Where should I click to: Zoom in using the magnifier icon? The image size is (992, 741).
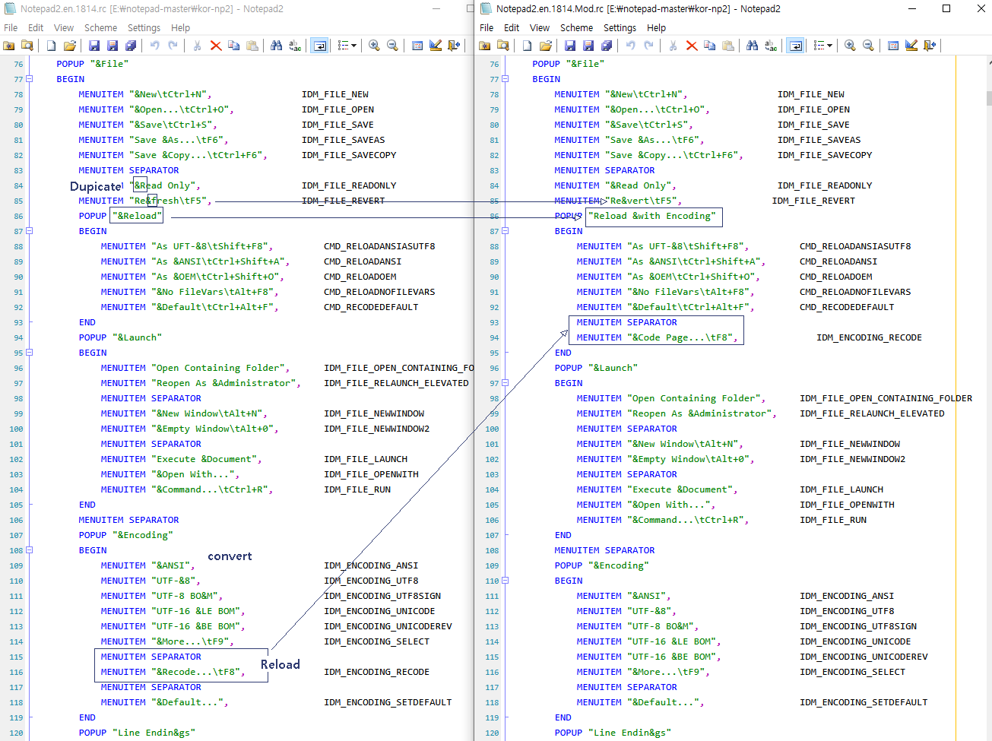pyautogui.click(x=373, y=45)
